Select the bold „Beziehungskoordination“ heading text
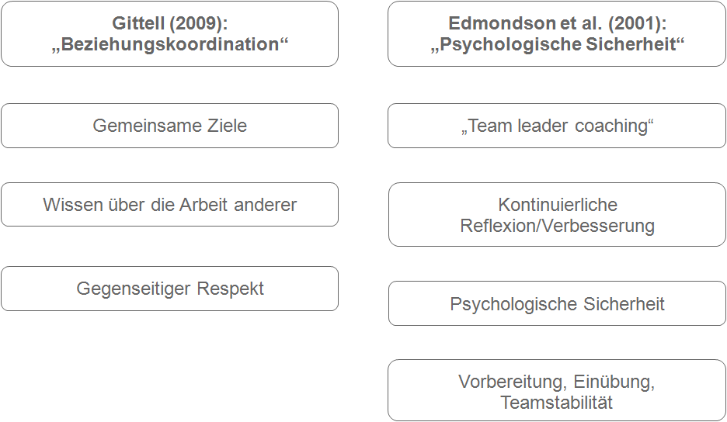The height and width of the screenshot is (422, 727). click(x=169, y=44)
